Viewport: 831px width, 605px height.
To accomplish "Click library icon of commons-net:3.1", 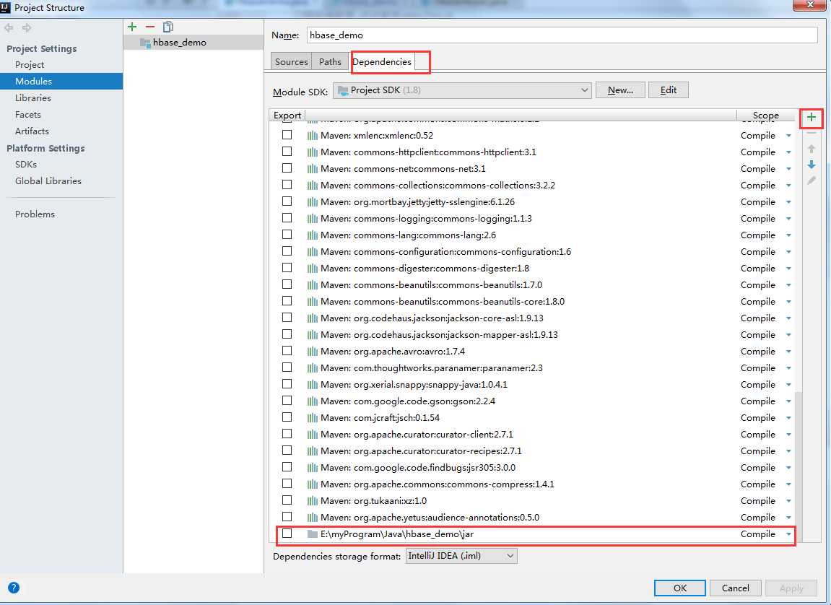I will tap(312, 169).
